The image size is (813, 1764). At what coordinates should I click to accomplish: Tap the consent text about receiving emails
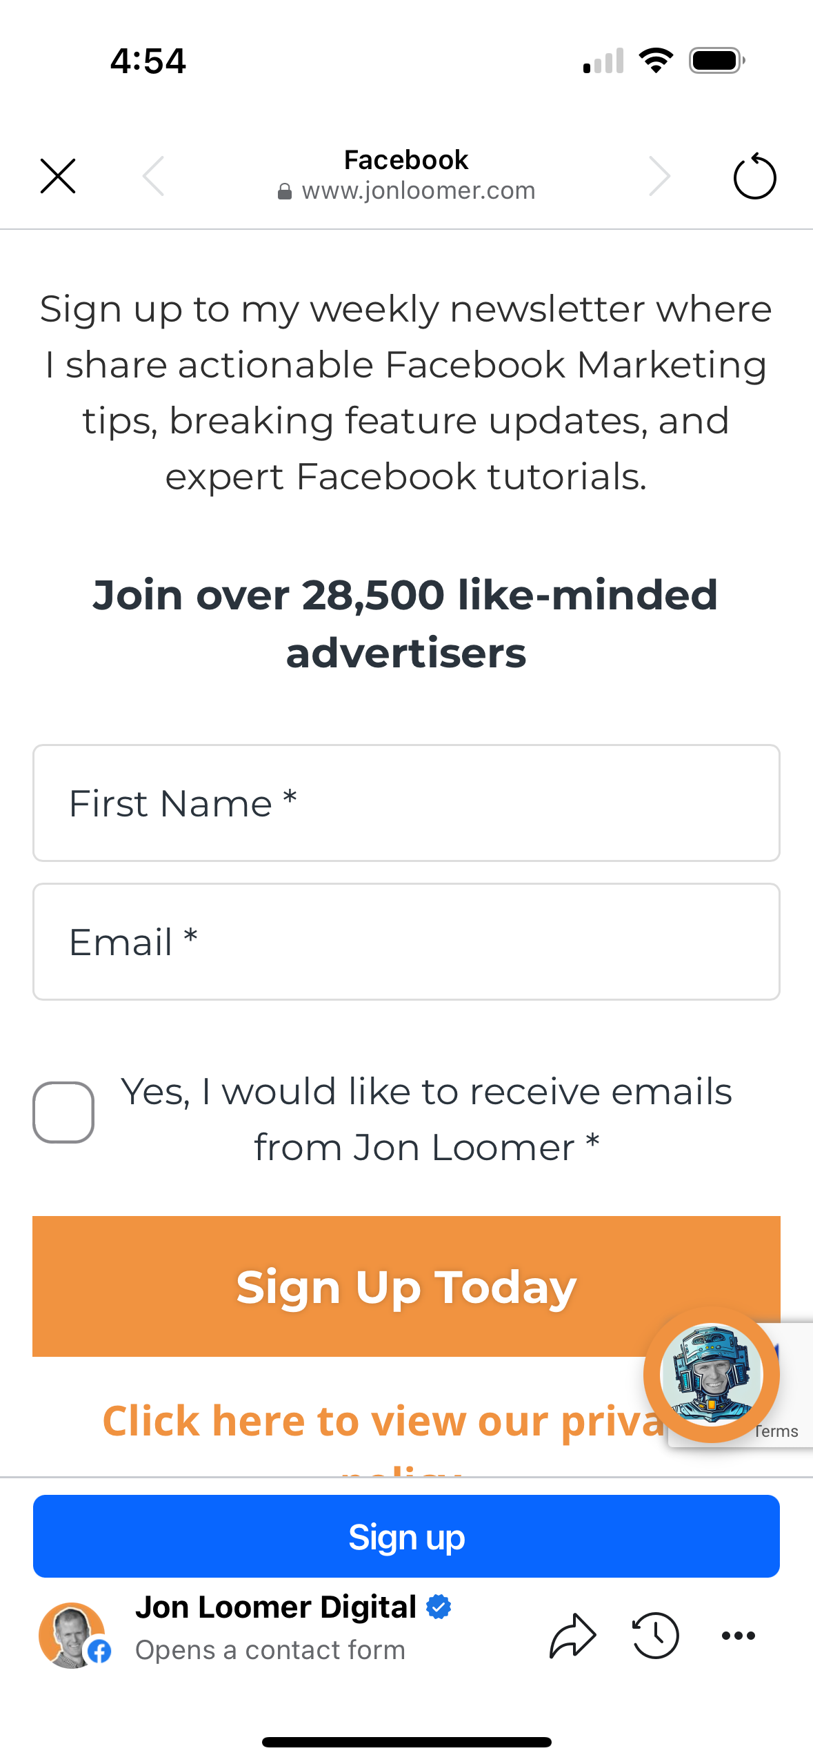click(426, 1119)
